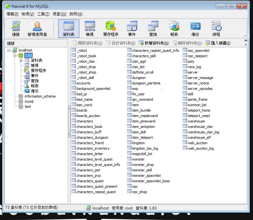The height and width of the screenshot is (220, 253).
Task: Click 刪除資料表 delete table button
Action: click(x=187, y=43)
